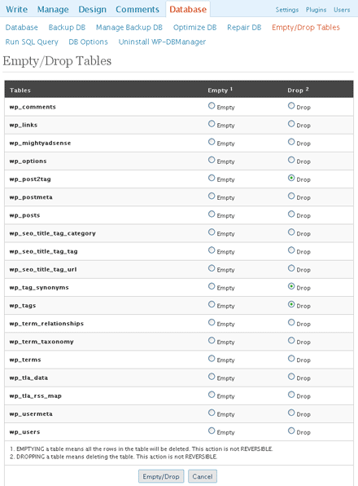Open the Design tab

click(92, 9)
